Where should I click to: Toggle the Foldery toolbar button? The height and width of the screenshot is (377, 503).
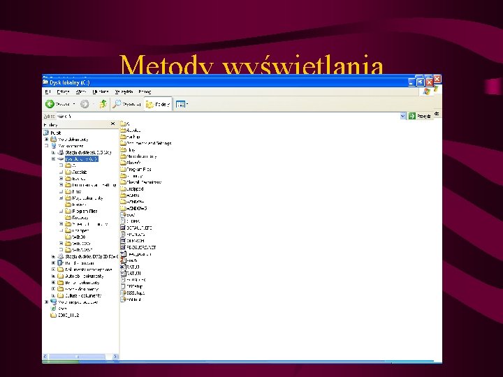(158, 104)
